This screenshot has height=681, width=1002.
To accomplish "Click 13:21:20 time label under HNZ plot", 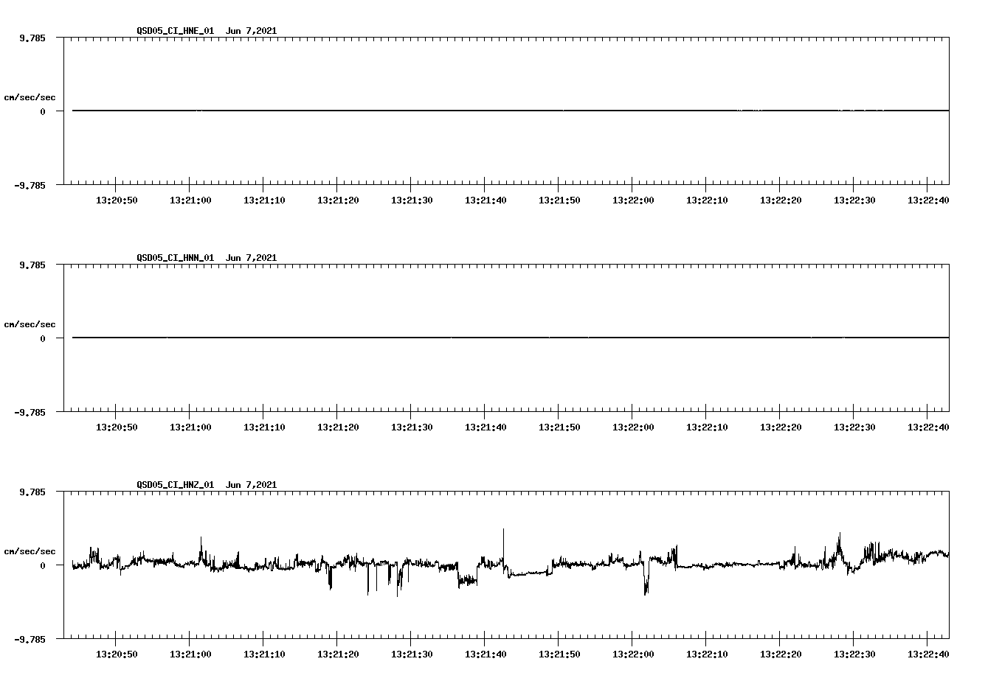I will pos(338,654).
